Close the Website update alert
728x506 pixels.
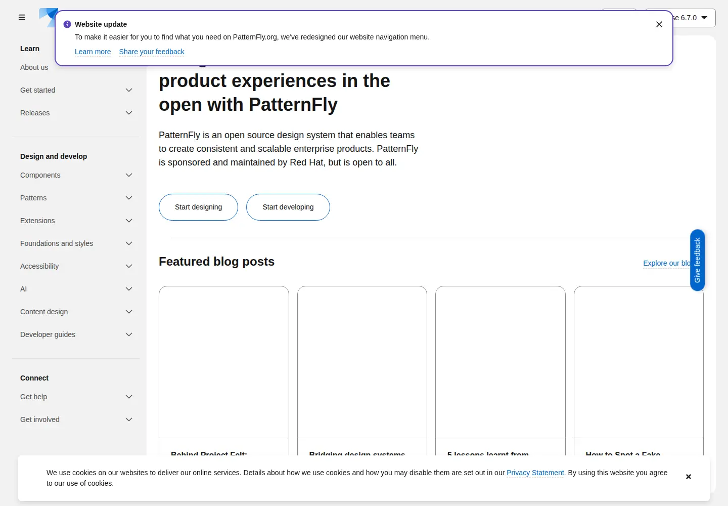pyautogui.click(x=659, y=24)
